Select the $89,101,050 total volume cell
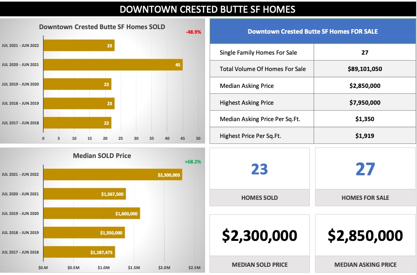This screenshot has height=275, width=417. [364, 69]
